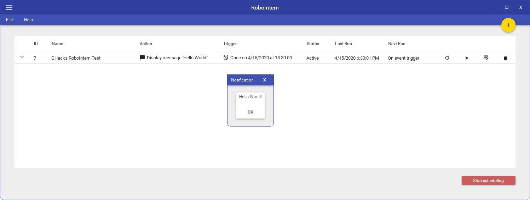Delete the task using the trash icon
The image size is (530, 200).
pos(505,58)
